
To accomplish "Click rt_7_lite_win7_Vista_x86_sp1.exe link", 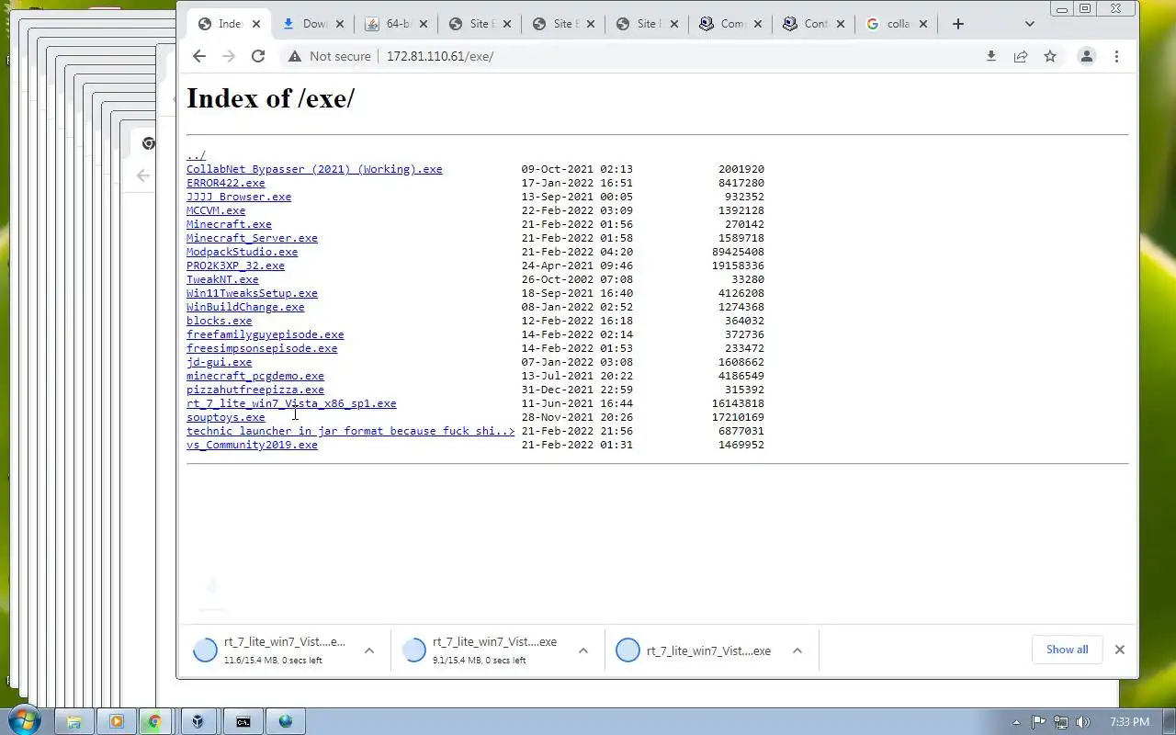I will (291, 403).
